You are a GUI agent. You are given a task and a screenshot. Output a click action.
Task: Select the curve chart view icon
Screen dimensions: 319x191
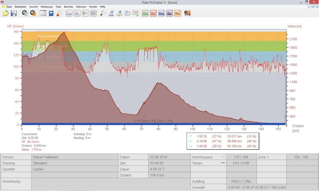[x=69, y=13]
